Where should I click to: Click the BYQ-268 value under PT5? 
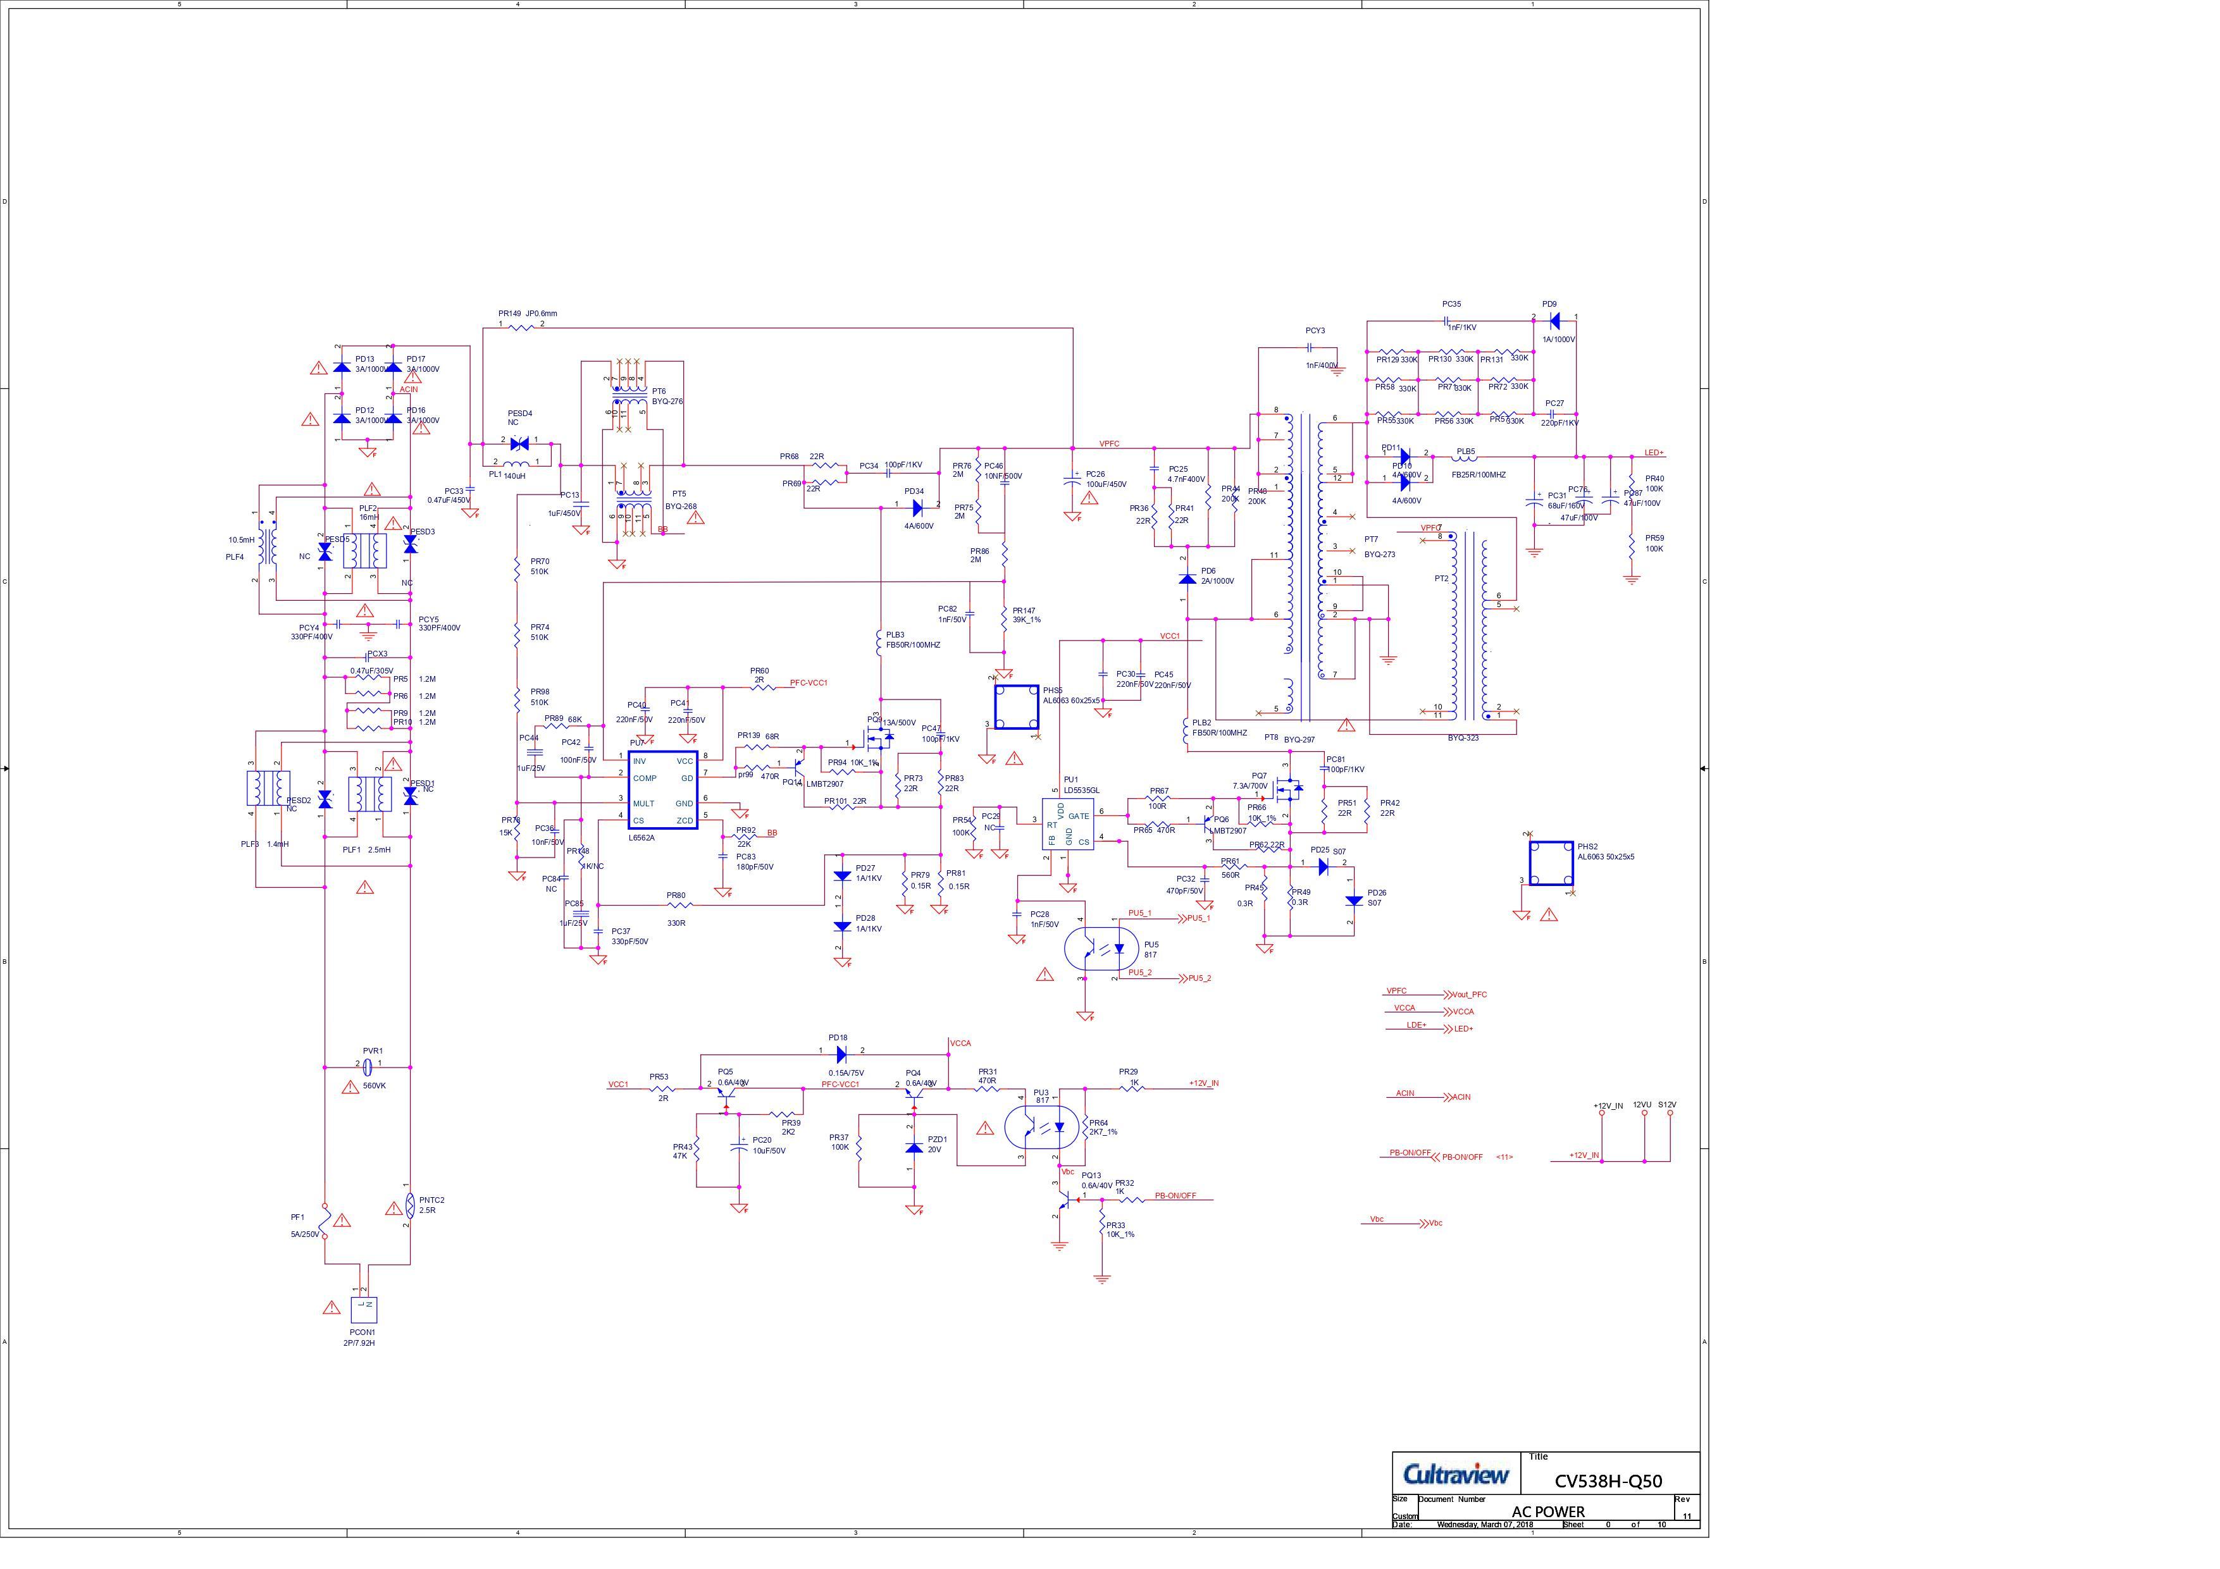pyautogui.click(x=681, y=507)
